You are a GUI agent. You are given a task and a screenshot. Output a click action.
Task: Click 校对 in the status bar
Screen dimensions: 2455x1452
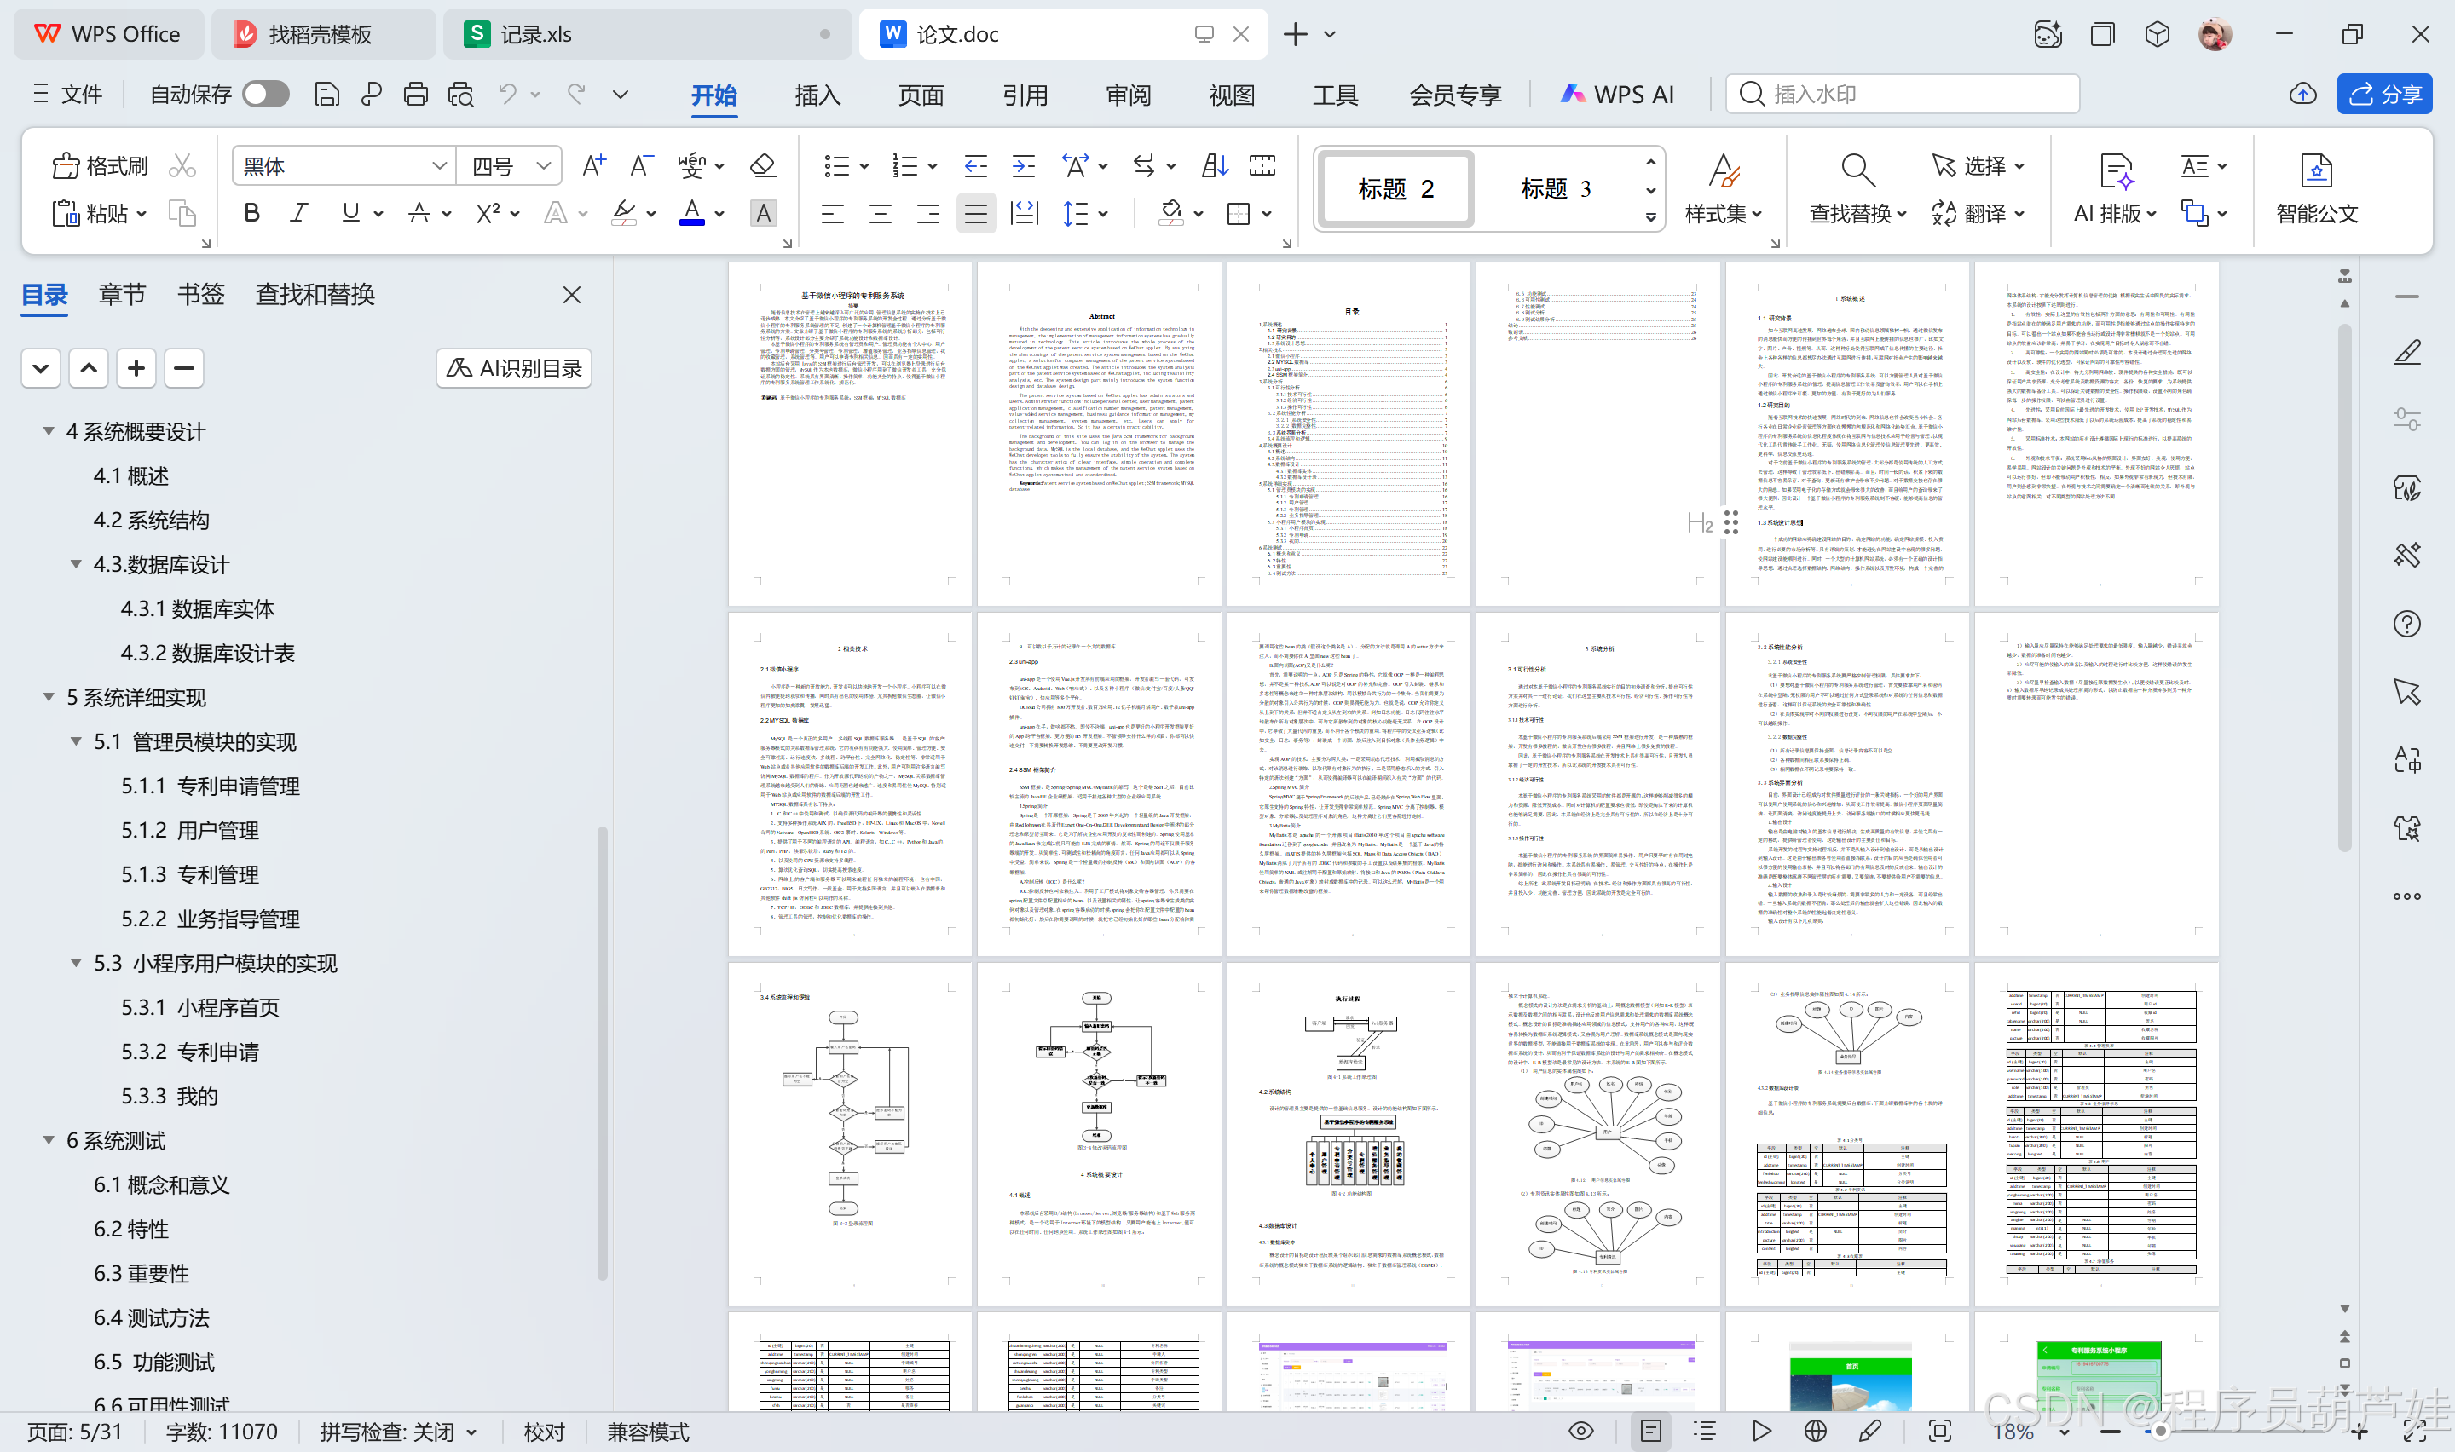pos(544,1432)
